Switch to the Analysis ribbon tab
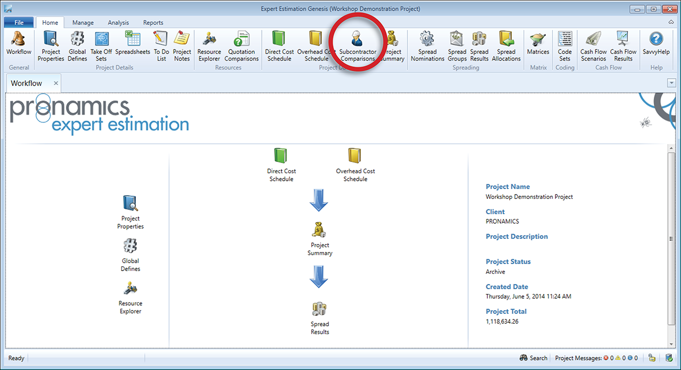 (118, 22)
